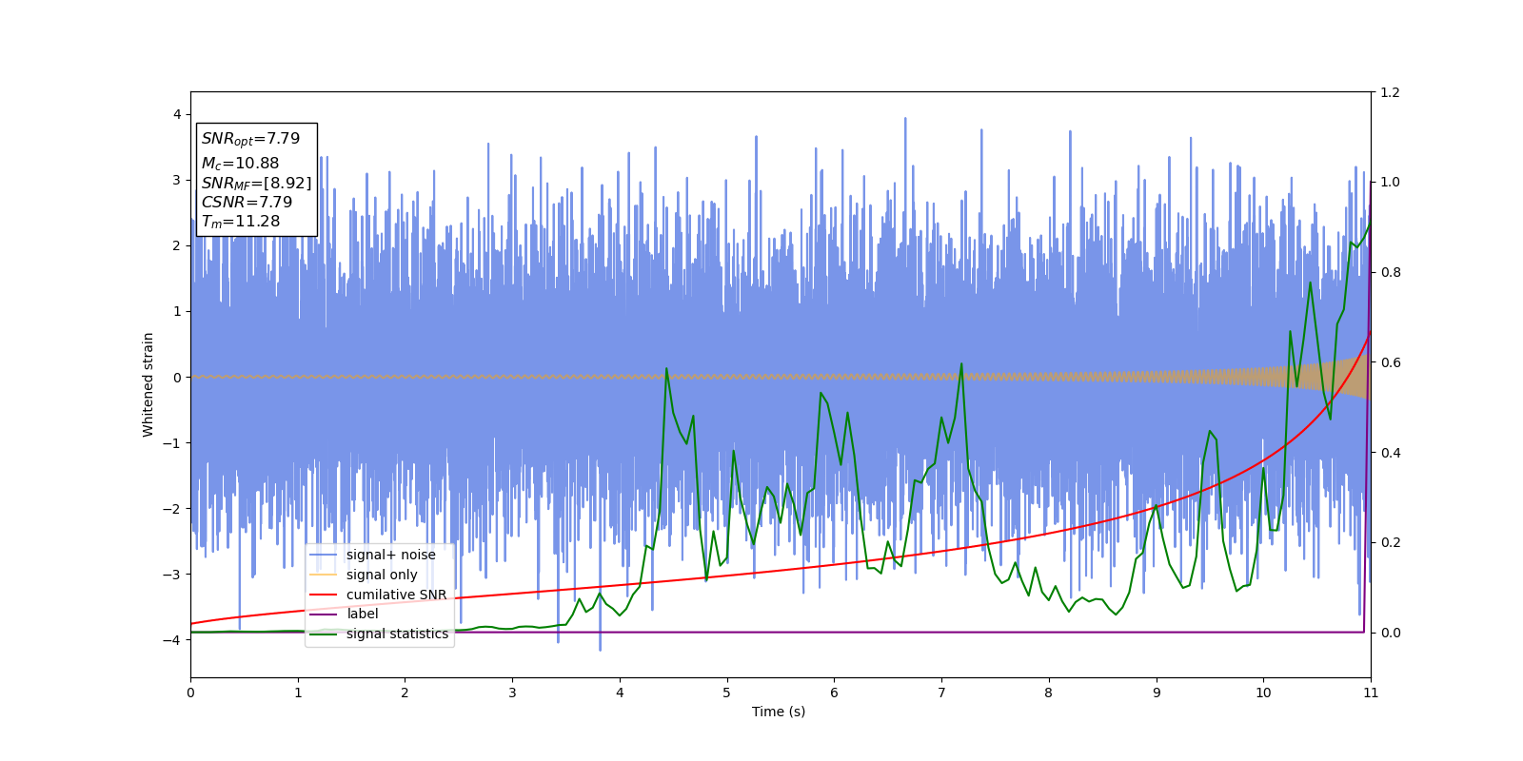The height and width of the screenshot is (761, 1523).
Task: Click the green signal statistics legend line sample
Action: 324,634
